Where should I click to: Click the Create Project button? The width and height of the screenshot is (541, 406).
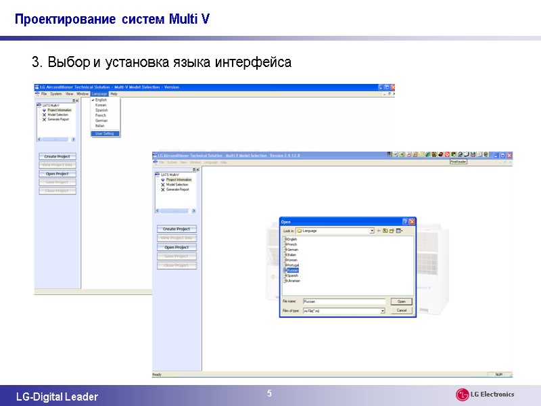pyautogui.click(x=57, y=156)
